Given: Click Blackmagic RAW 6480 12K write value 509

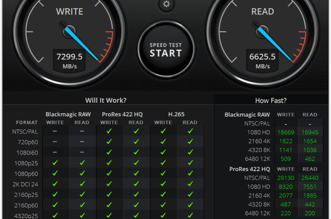Looking at the screenshot, I should (x=286, y=159).
